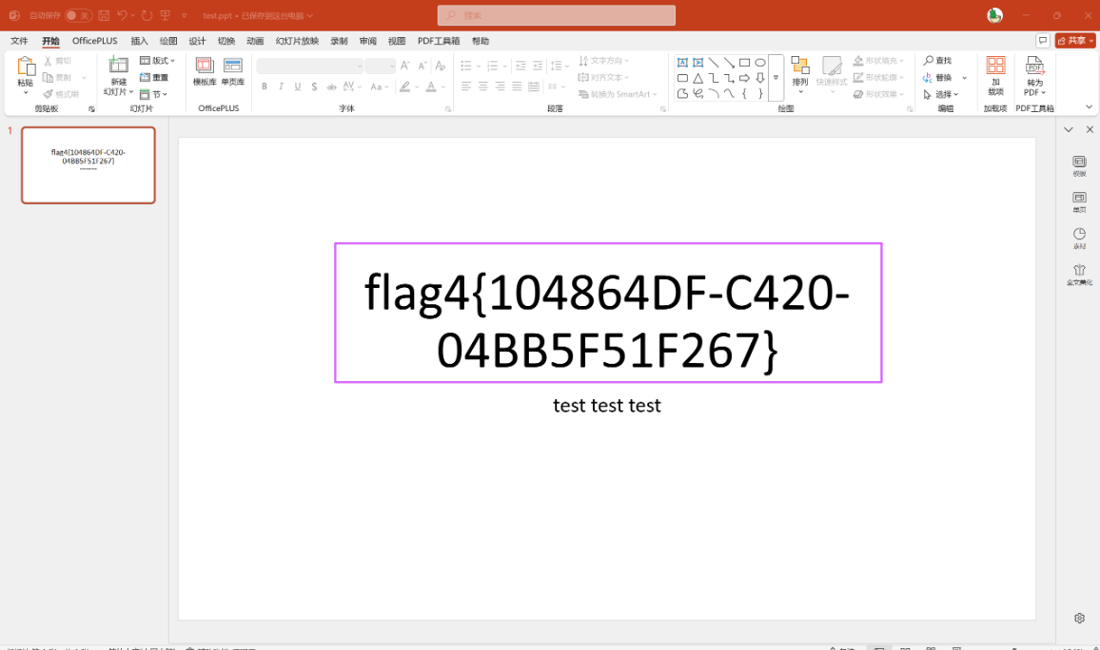Select the triangle shape in shapes gallery
Screen dimensions: 1100x650
click(x=698, y=78)
